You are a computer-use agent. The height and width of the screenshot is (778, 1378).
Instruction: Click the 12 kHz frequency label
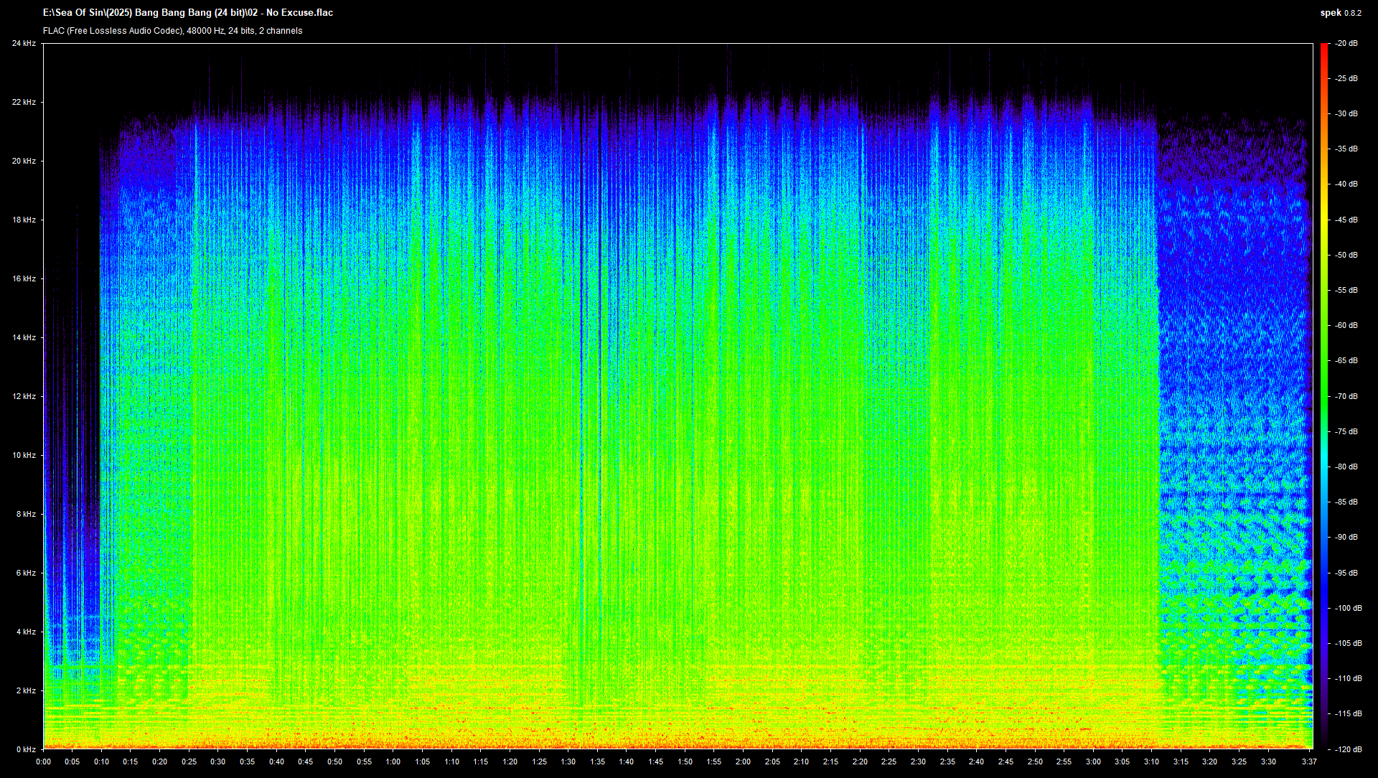coord(24,396)
